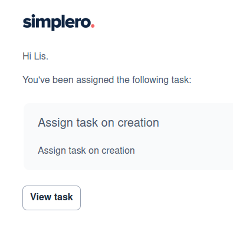Click the gray task card background
This screenshot has width=233, height=225.
(x=128, y=137)
